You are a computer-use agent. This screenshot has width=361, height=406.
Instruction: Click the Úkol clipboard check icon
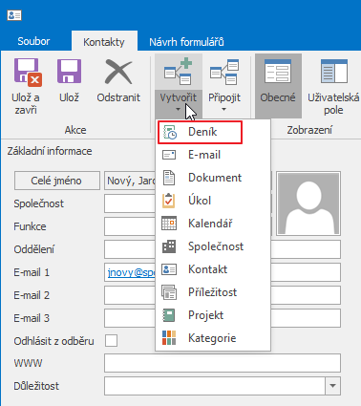click(168, 201)
